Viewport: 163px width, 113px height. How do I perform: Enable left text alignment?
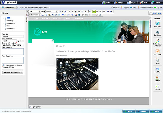(94, 12)
